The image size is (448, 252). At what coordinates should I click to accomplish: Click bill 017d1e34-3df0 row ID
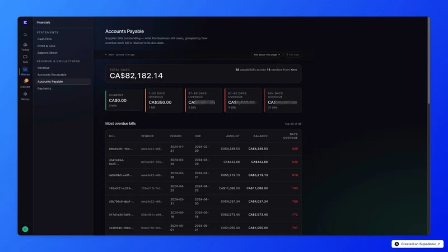point(121,214)
